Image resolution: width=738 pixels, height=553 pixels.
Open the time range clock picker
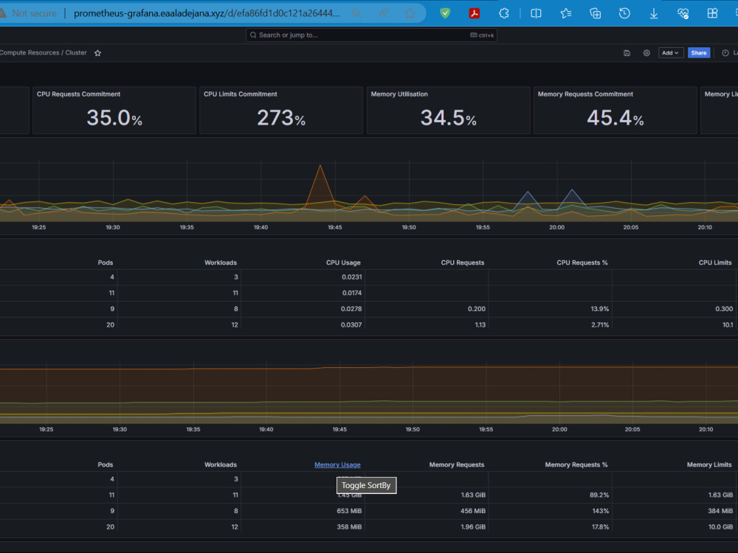(725, 53)
